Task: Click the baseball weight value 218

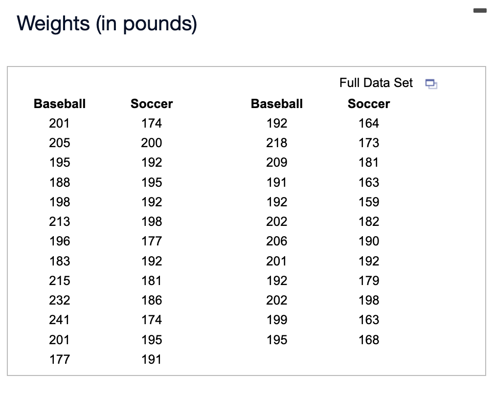Action: pos(277,143)
